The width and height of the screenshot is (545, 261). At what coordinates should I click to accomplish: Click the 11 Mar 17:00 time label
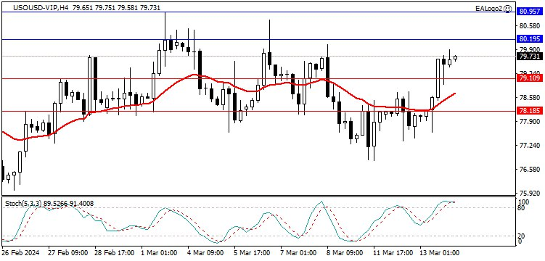393,252
